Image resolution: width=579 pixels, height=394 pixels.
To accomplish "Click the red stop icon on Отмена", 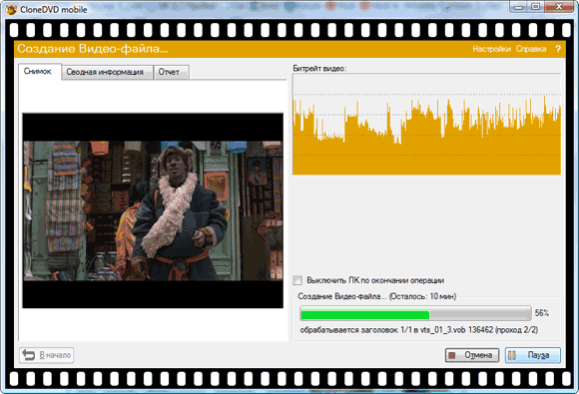I will tap(452, 355).
